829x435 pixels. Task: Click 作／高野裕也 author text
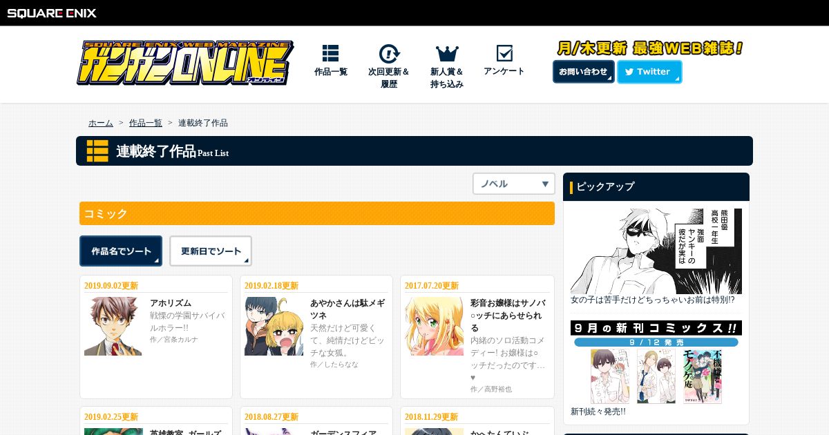pyautogui.click(x=491, y=389)
